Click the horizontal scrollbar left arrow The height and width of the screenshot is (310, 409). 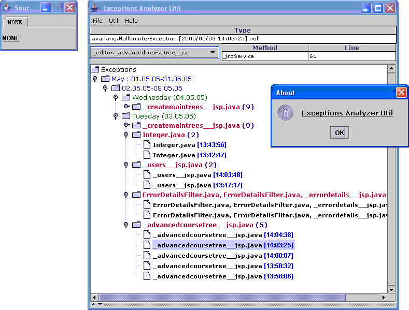pyautogui.click(x=94, y=297)
